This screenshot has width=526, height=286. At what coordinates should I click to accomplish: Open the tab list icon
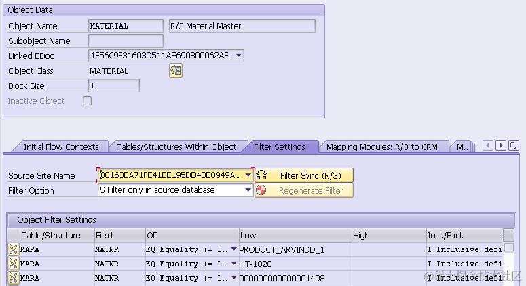point(513,145)
